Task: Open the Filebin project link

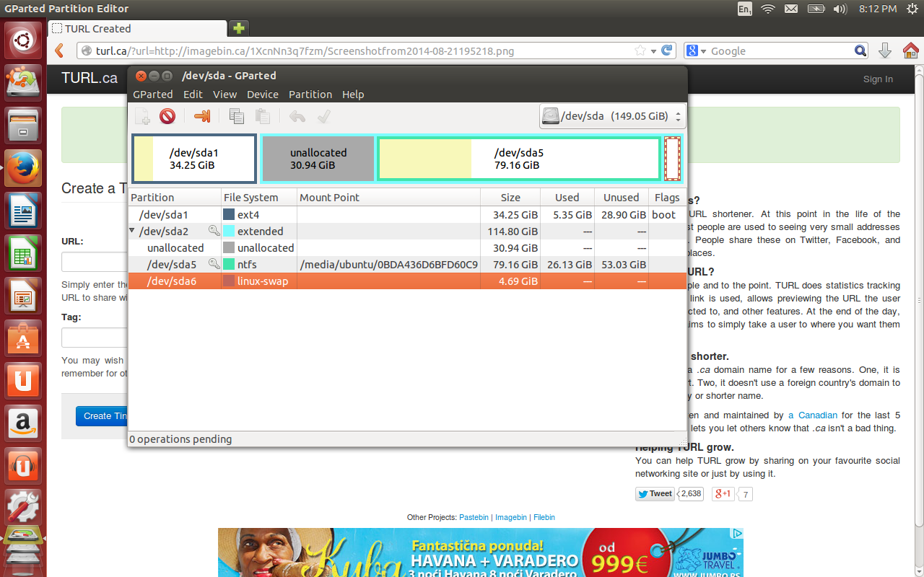Action: coord(544,517)
